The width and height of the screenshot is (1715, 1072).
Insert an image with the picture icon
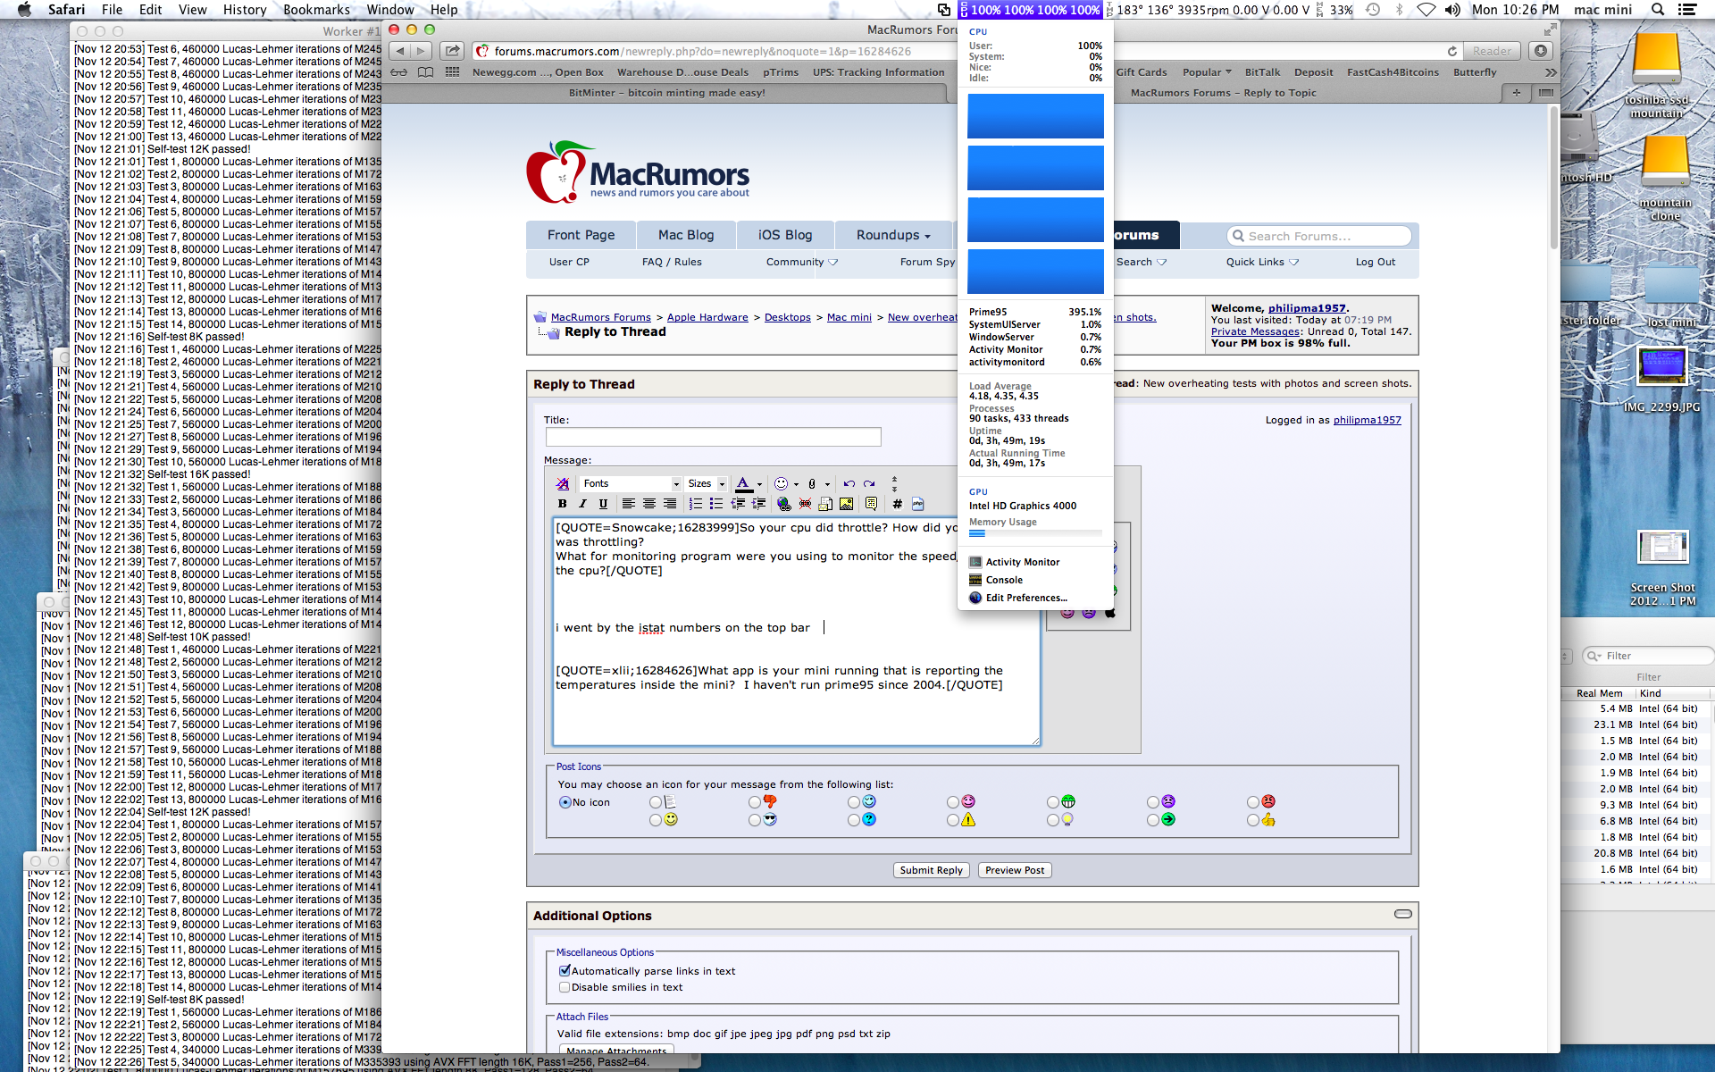846,504
